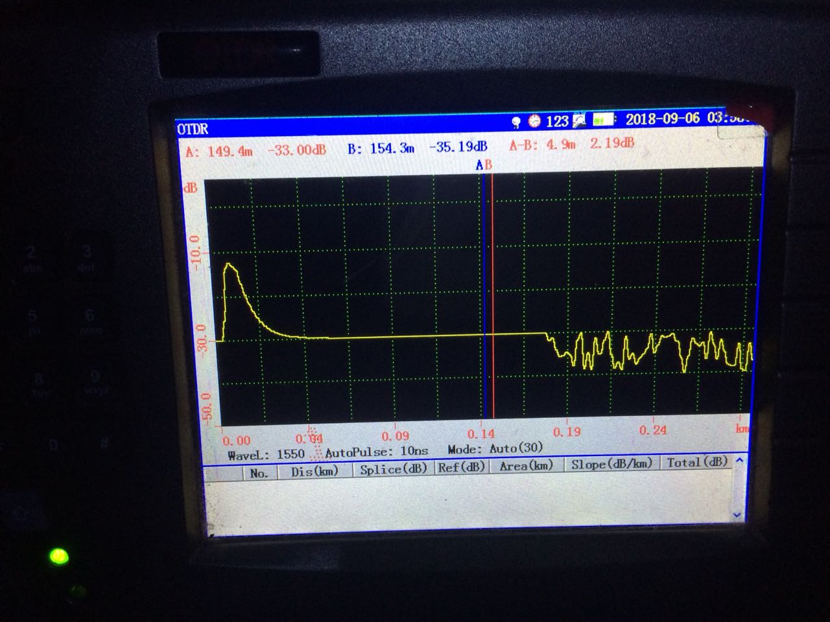This screenshot has width=830, height=622.
Task: Click the battery level icon
Action: tap(604, 120)
